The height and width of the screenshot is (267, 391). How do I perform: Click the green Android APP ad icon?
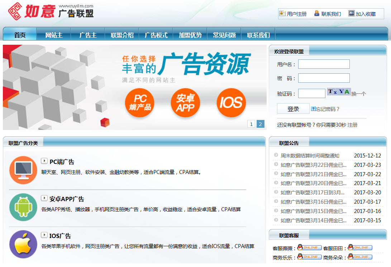pyautogui.click(x=23, y=207)
